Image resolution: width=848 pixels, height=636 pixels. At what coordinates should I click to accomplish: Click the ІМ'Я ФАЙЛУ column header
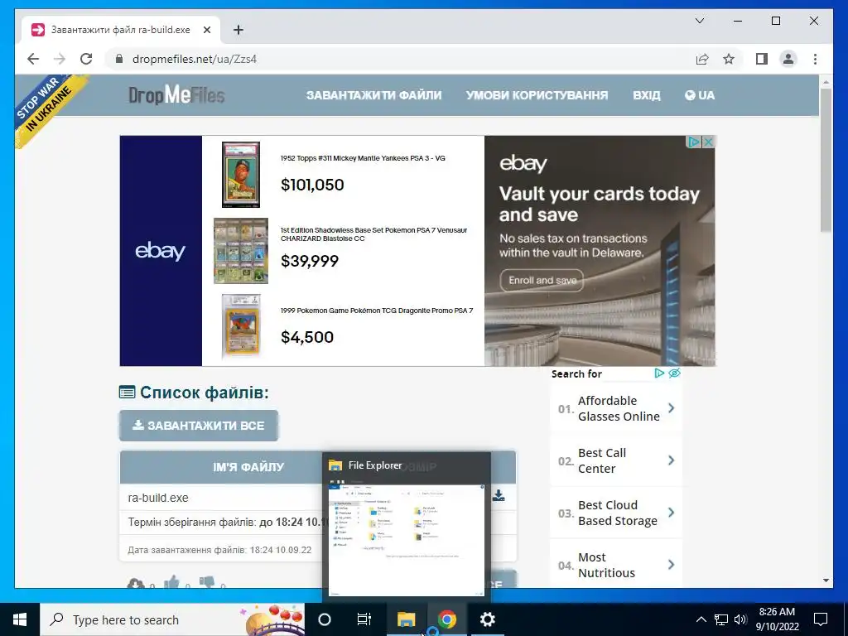248,467
